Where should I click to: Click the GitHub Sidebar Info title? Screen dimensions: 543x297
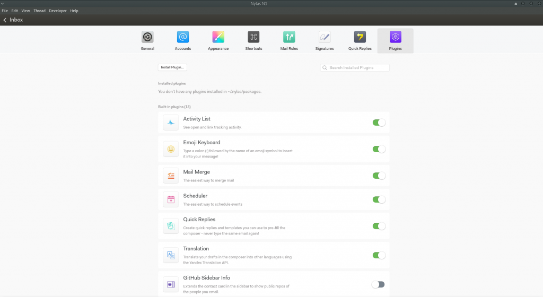[x=206, y=278]
